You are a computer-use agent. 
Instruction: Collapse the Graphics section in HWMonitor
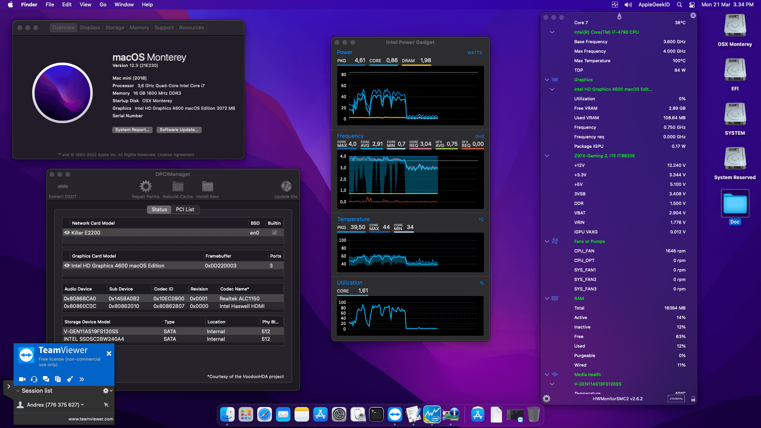pyautogui.click(x=547, y=80)
